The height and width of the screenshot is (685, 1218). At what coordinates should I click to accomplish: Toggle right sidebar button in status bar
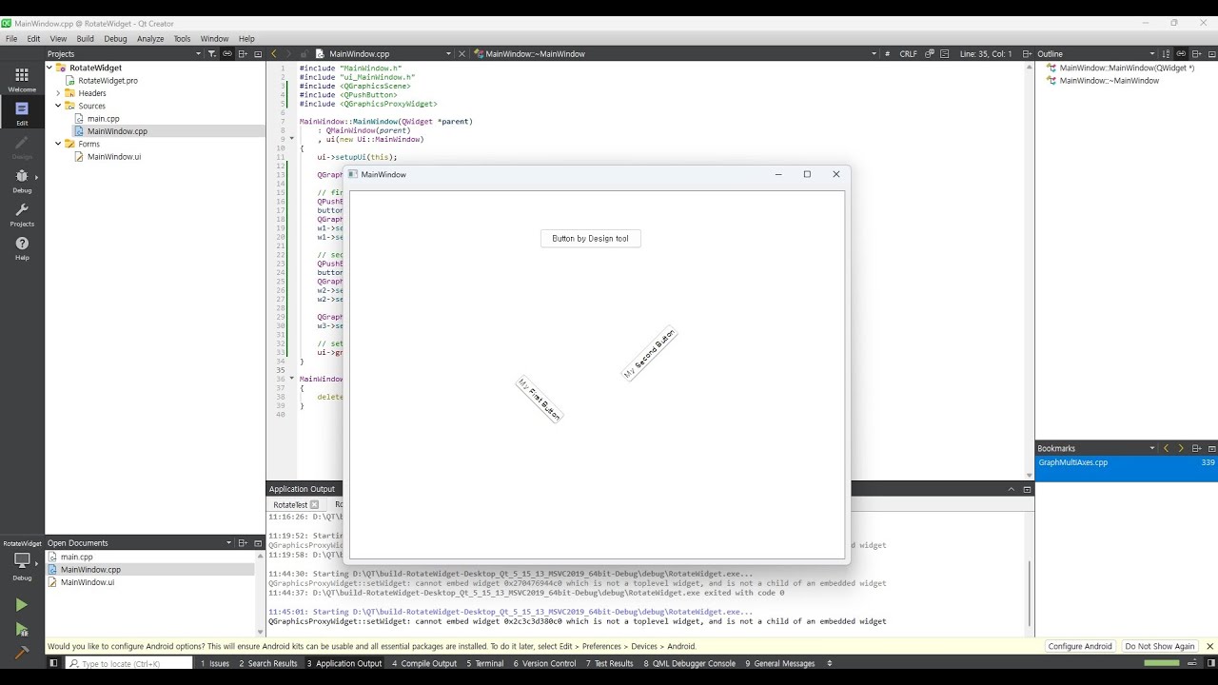[x=1209, y=663]
